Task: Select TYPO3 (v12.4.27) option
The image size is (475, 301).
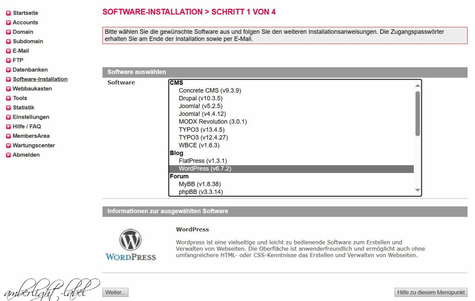Action: pyautogui.click(x=291, y=137)
